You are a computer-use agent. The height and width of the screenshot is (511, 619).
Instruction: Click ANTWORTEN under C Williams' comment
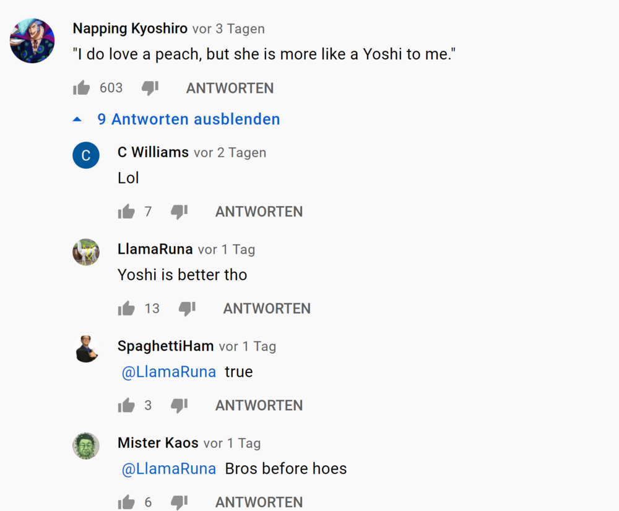pyautogui.click(x=259, y=212)
